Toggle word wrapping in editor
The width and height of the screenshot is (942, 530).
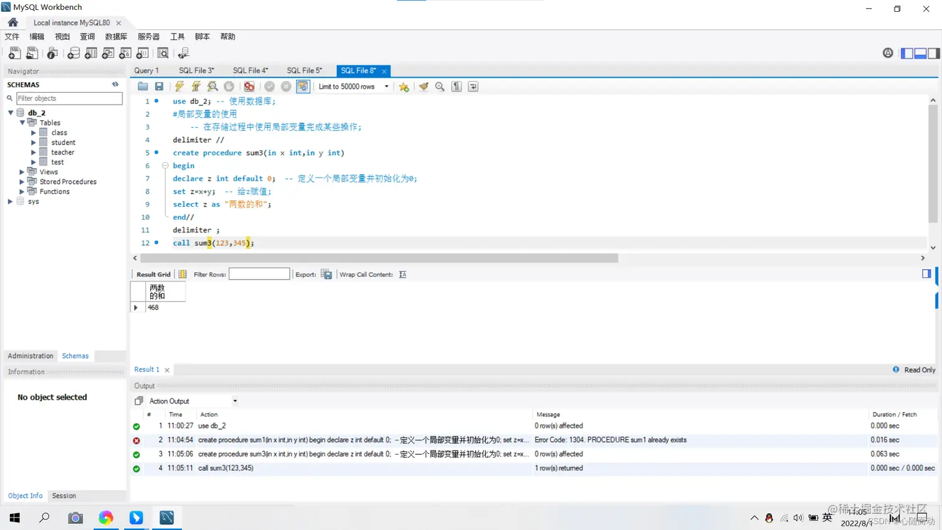pos(473,87)
